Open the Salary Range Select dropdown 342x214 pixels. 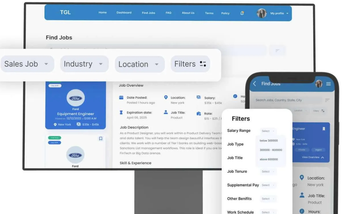point(268,131)
